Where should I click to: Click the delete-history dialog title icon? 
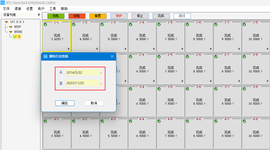click(46, 56)
